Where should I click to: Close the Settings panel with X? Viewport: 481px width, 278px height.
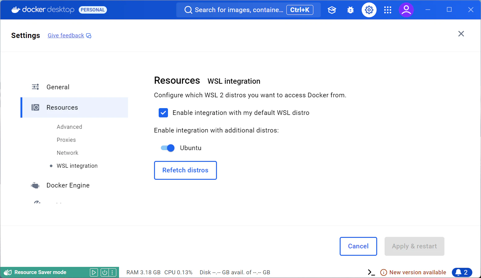click(x=461, y=34)
